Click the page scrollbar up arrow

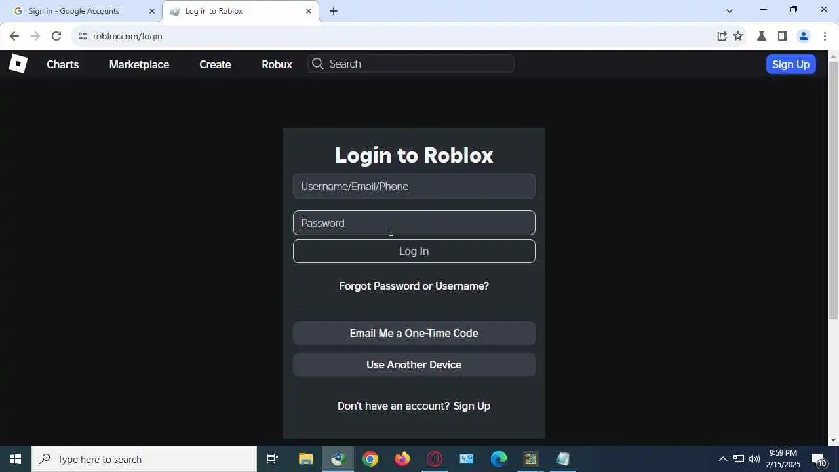834,56
